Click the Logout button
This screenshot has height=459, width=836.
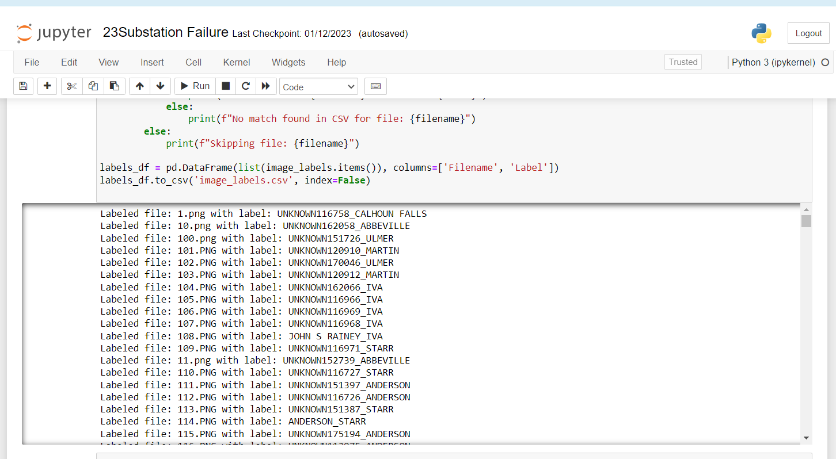click(808, 33)
